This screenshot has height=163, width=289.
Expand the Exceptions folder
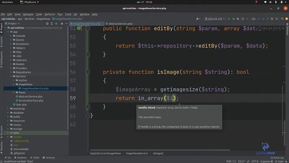[11, 44]
